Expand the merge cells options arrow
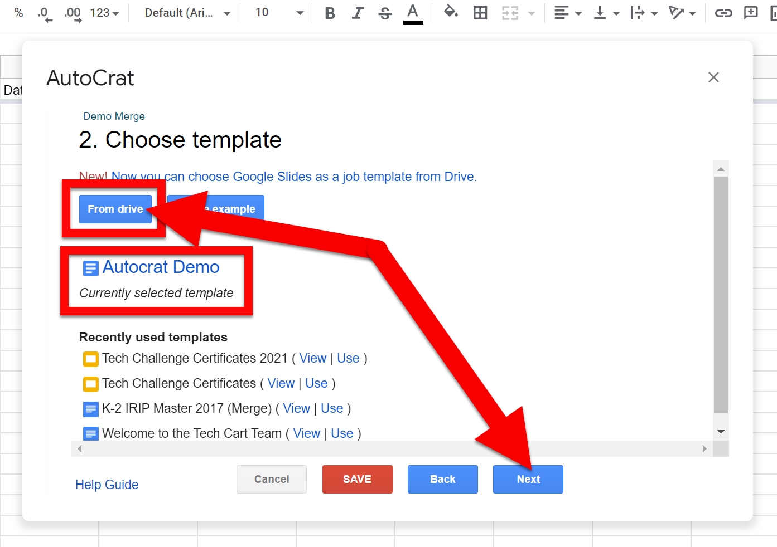The image size is (777, 547). coord(532,13)
